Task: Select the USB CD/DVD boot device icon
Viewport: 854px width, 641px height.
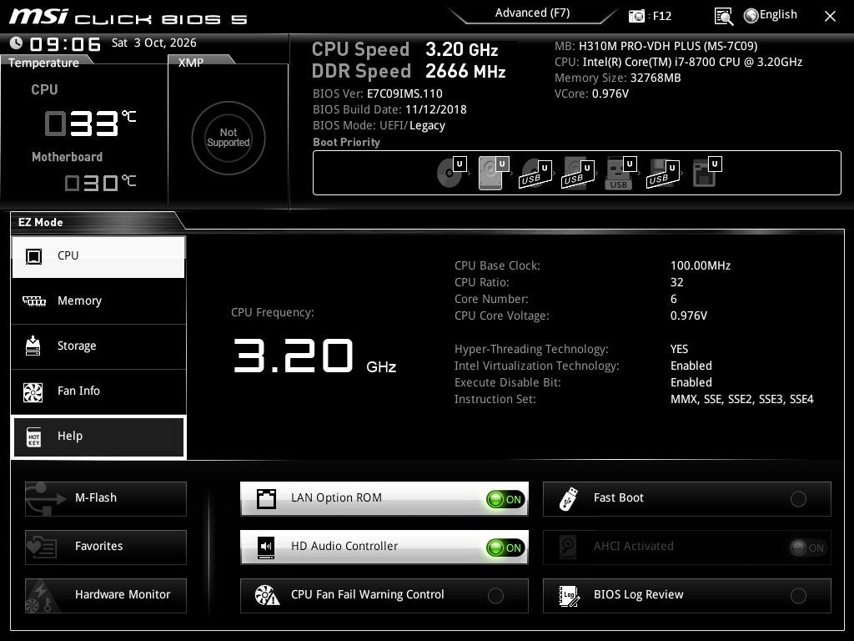Action: pos(535,174)
